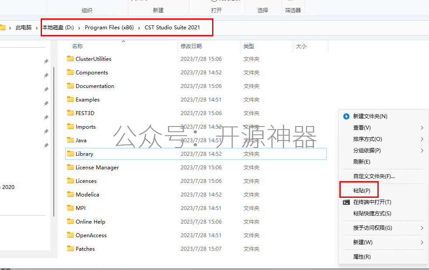Click the blue icon beside 新建文件夹(N)
429x270 pixels.
point(346,116)
